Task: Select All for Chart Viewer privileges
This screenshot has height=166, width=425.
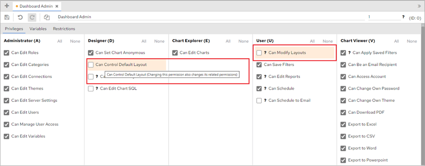Action: tap(397, 41)
